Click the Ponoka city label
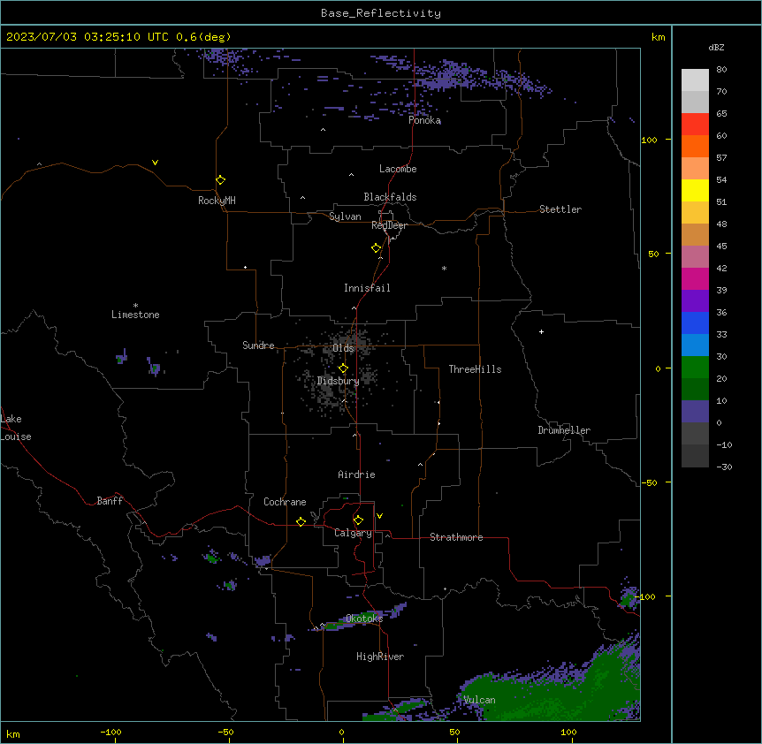Viewport: 762px width, 744px height. (424, 120)
